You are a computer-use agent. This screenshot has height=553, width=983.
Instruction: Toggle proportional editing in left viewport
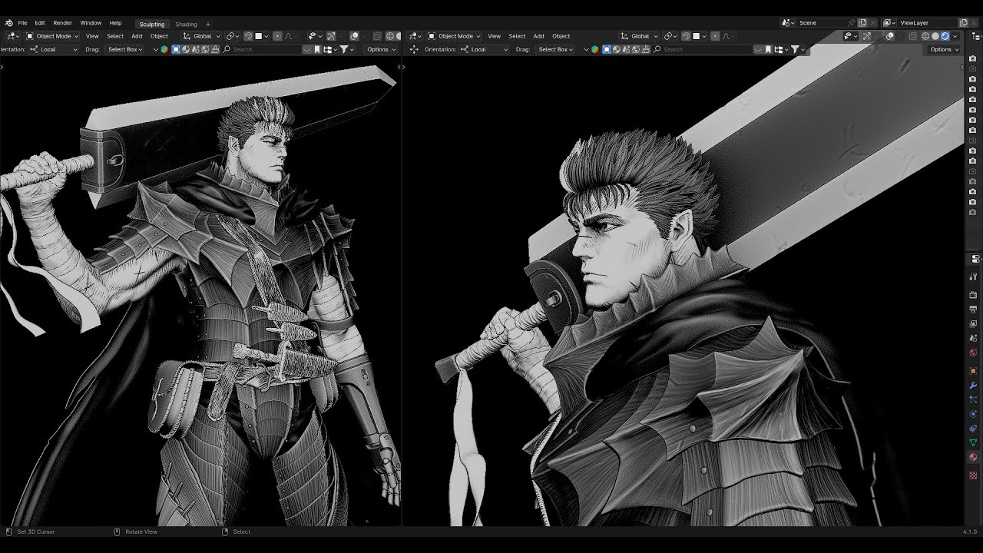point(279,36)
